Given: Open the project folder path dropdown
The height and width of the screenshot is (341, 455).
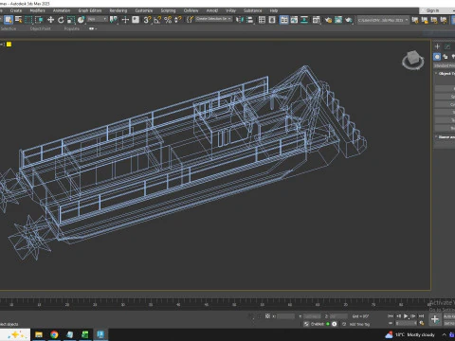Looking at the screenshot, I should point(383,20).
